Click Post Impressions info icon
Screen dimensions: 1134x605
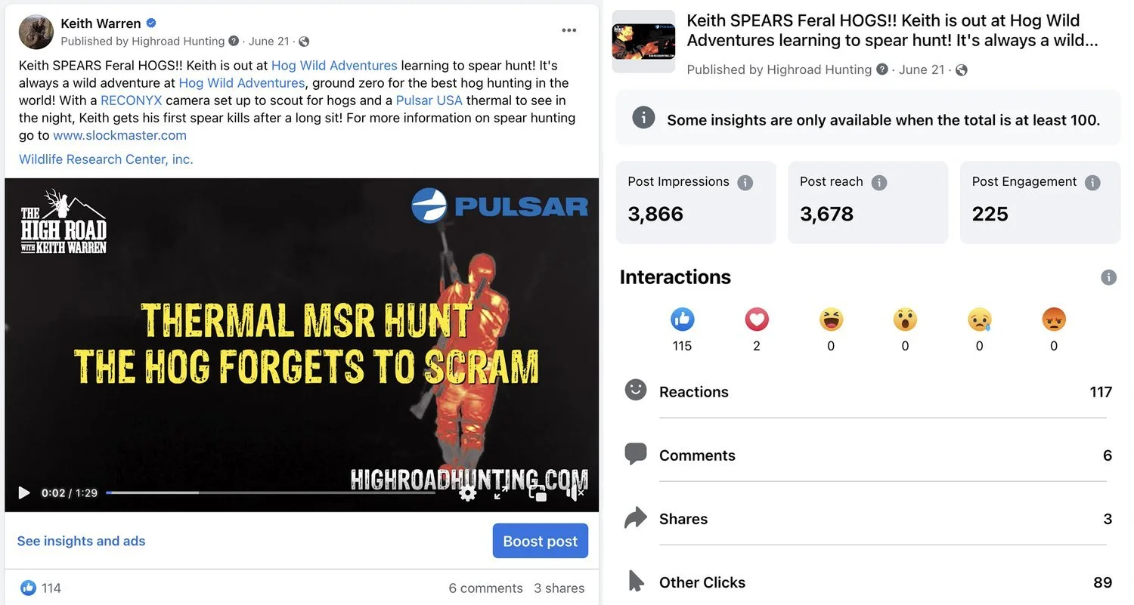point(745,182)
